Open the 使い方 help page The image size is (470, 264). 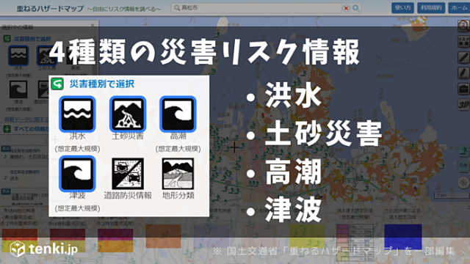(x=402, y=8)
